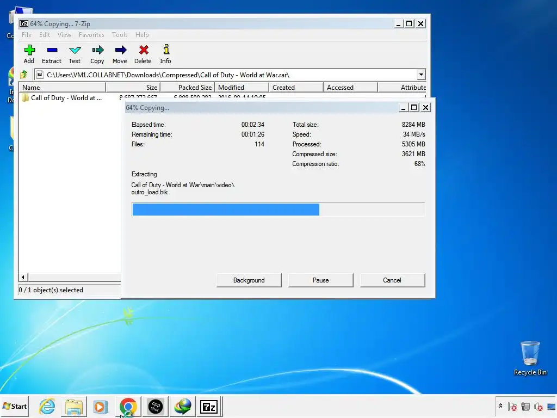
Task: Click the volume speaker tray icon
Action: coord(539,406)
